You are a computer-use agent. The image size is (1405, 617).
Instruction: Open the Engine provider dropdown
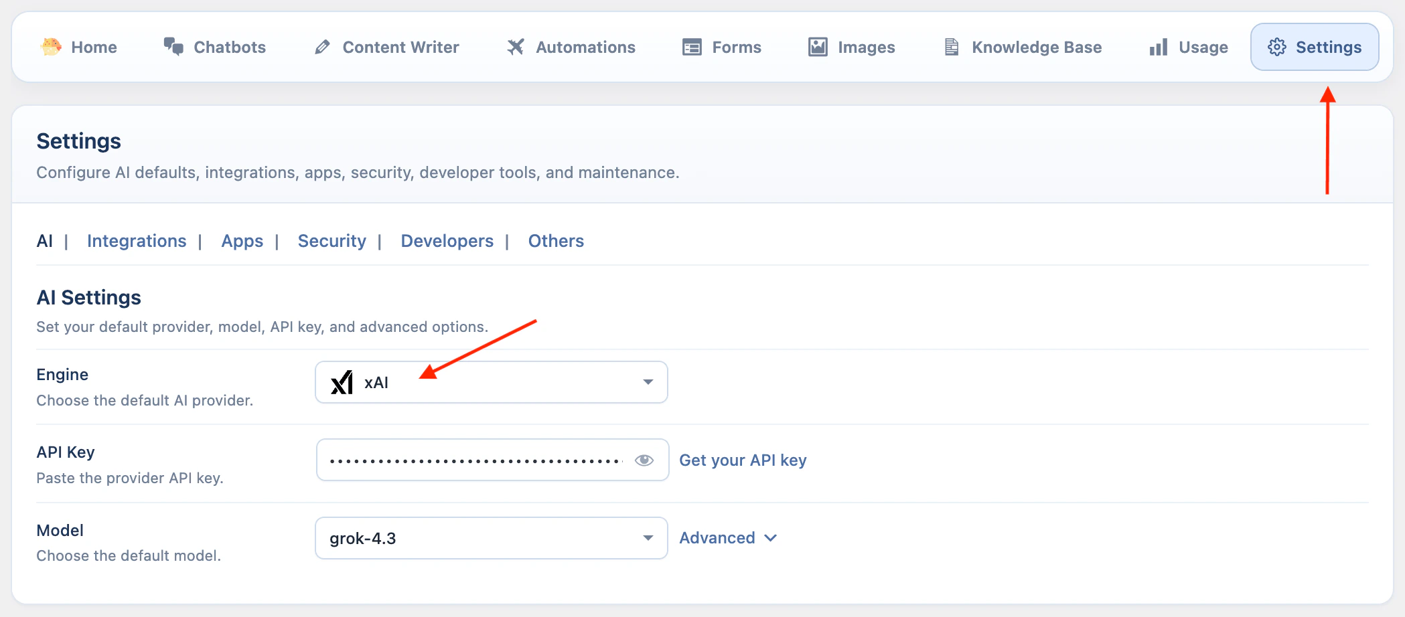(492, 382)
